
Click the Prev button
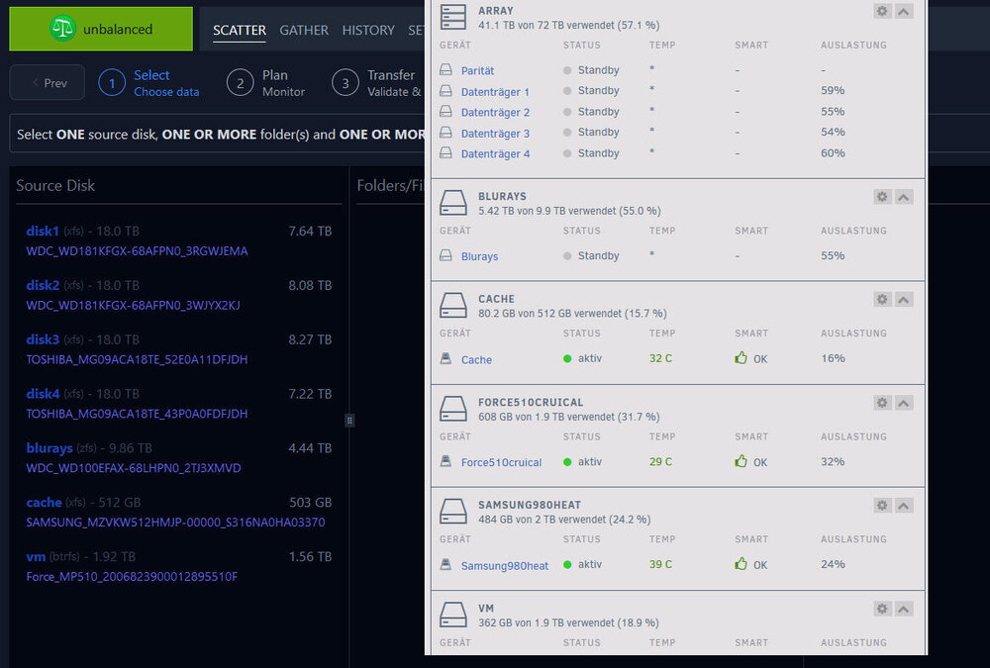click(x=47, y=82)
